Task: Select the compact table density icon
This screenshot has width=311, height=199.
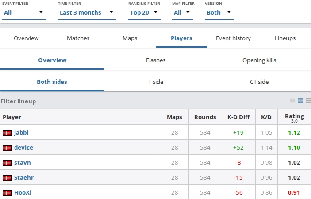Action: tap(292, 101)
